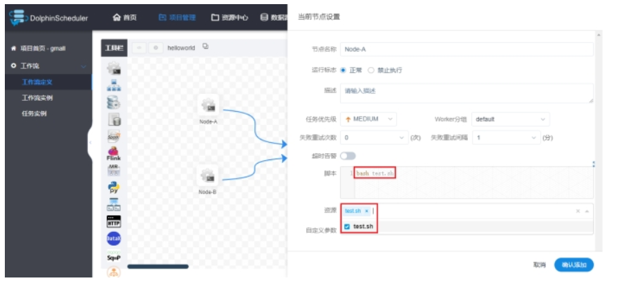620x283 pixels.
Task: Select the SQL task tool icon
Action: (x=114, y=119)
